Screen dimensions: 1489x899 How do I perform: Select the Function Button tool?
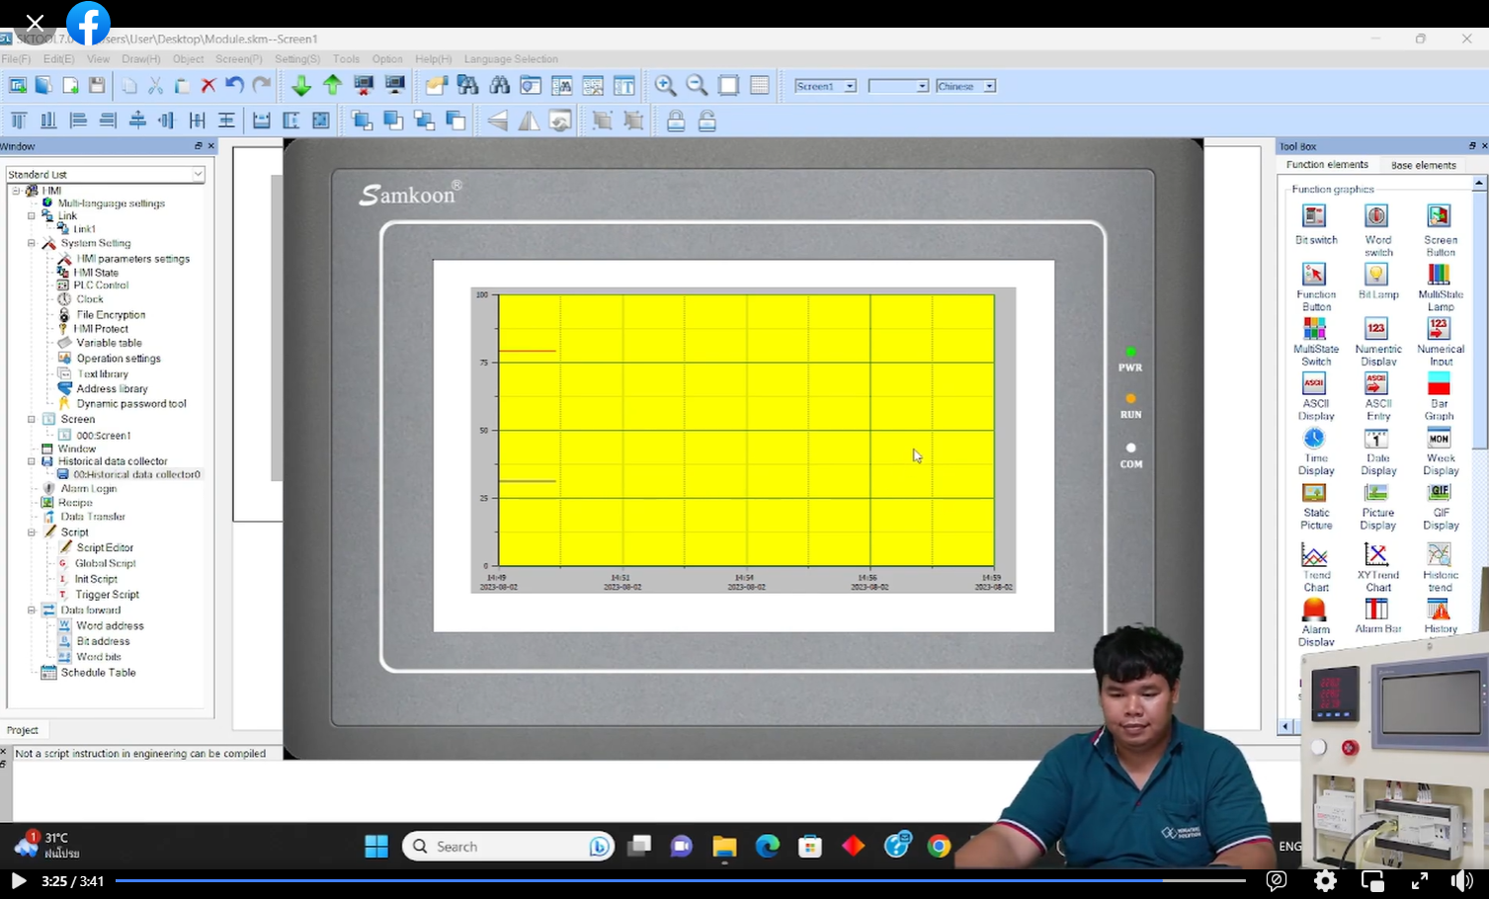coord(1315,286)
